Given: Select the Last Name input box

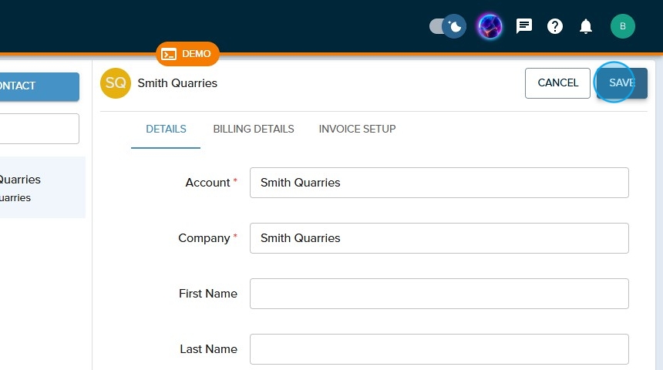Looking at the screenshot, I should click(439, 349).
